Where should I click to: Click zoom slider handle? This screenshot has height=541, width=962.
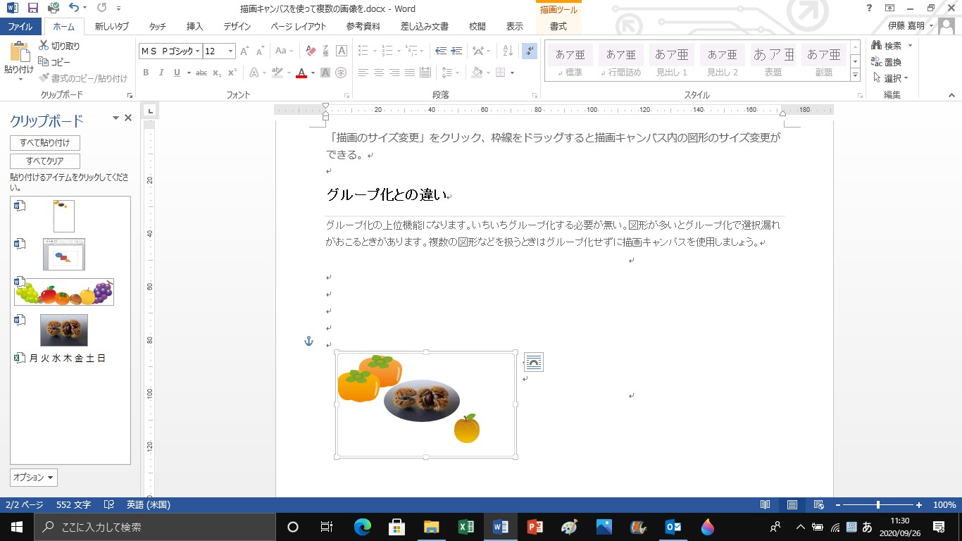click(877, 505)
